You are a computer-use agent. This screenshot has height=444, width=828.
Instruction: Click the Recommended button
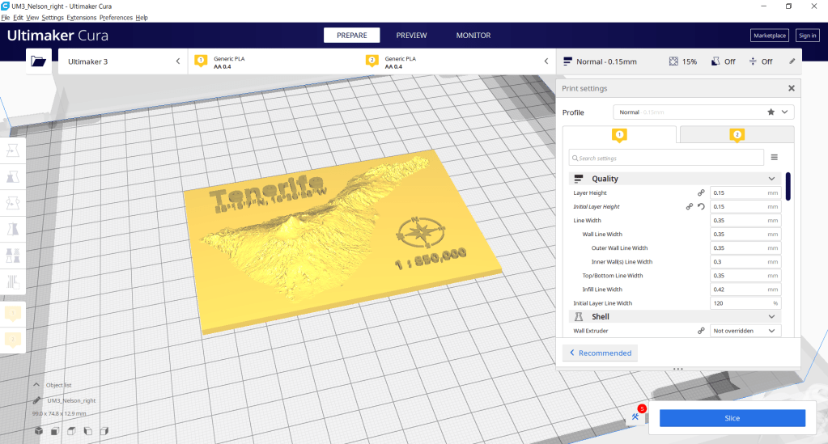600,353
